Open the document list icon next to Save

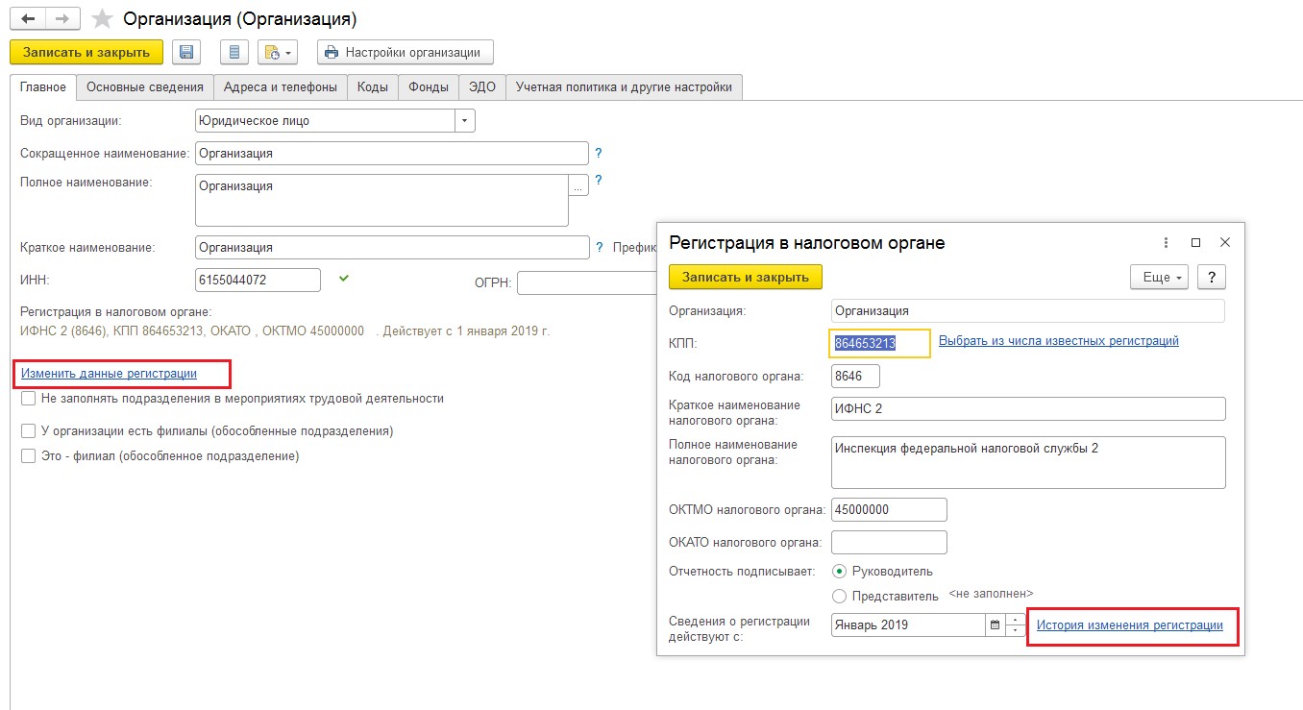point(234,52)
